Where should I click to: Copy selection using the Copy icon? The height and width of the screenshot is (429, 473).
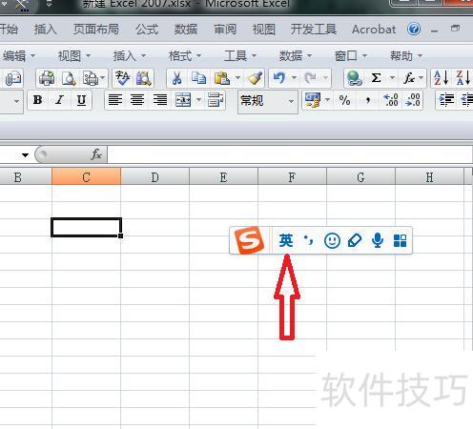pos(199,78)
